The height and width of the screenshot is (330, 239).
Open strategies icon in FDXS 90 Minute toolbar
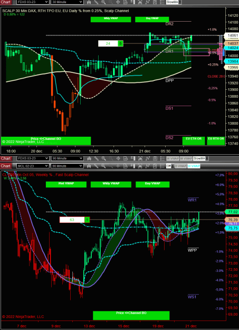(155, 158)
